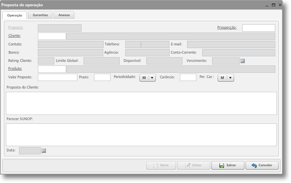The width and height of the screenshot is (291, 183).
Task: Open the Periodicidade dropdown
Action: (148, 78)
